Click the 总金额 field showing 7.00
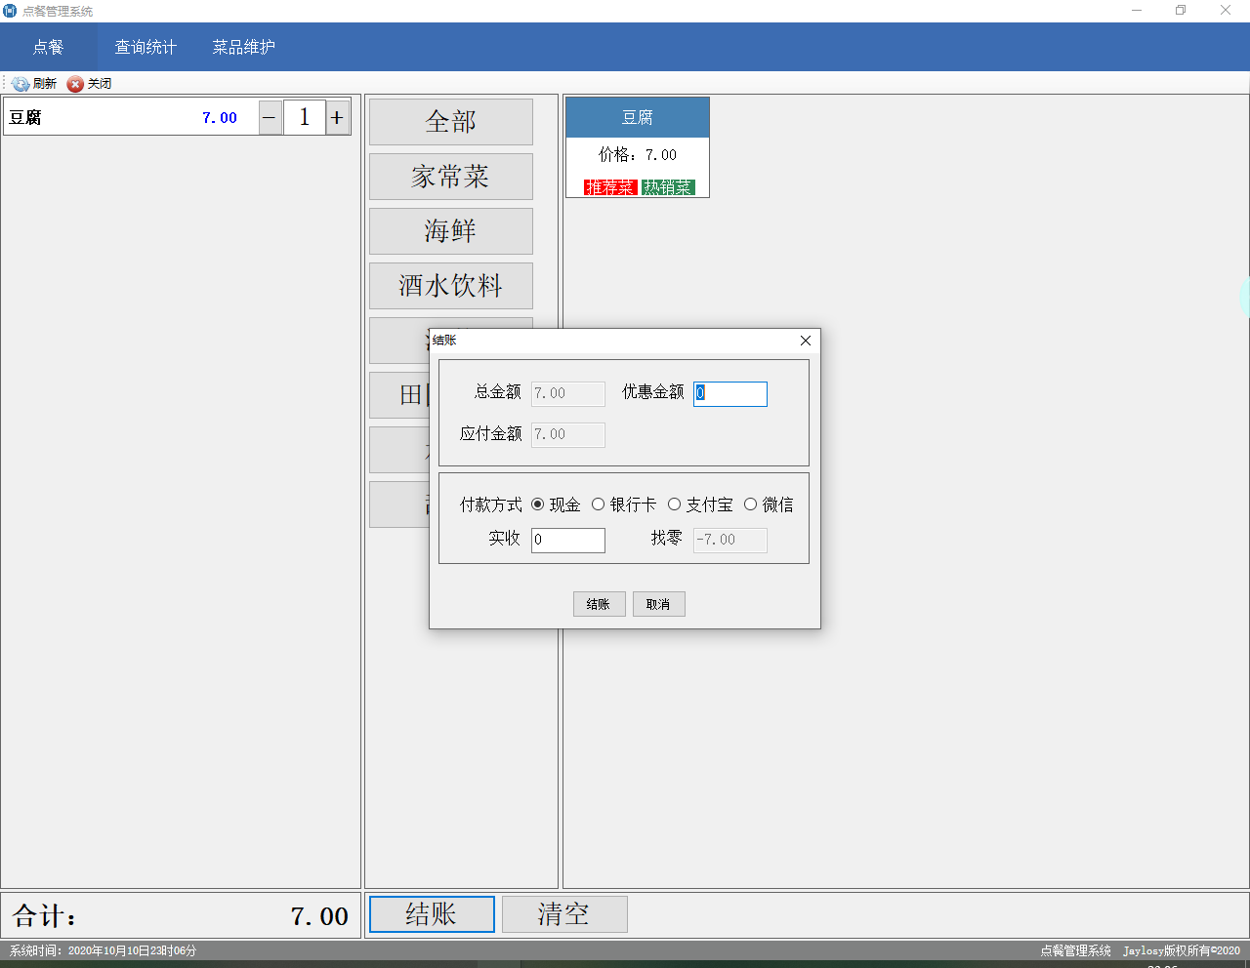 click(568, 393)
